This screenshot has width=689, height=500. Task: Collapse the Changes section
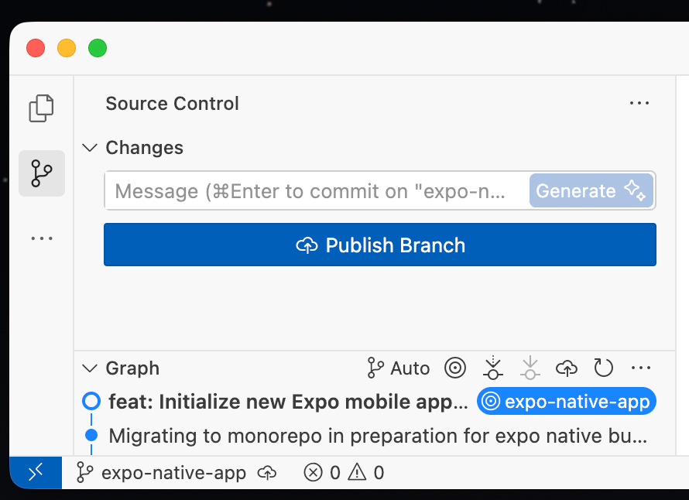(x=91, y=148)
